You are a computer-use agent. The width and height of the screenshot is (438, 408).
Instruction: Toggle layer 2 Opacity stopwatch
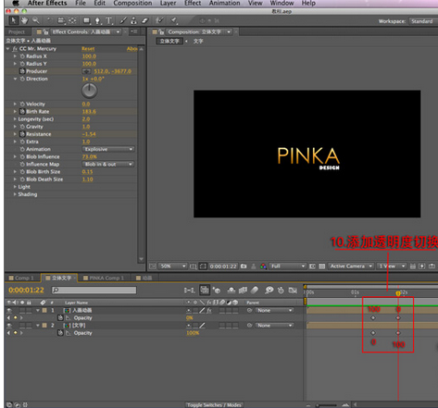click(60, 333)
